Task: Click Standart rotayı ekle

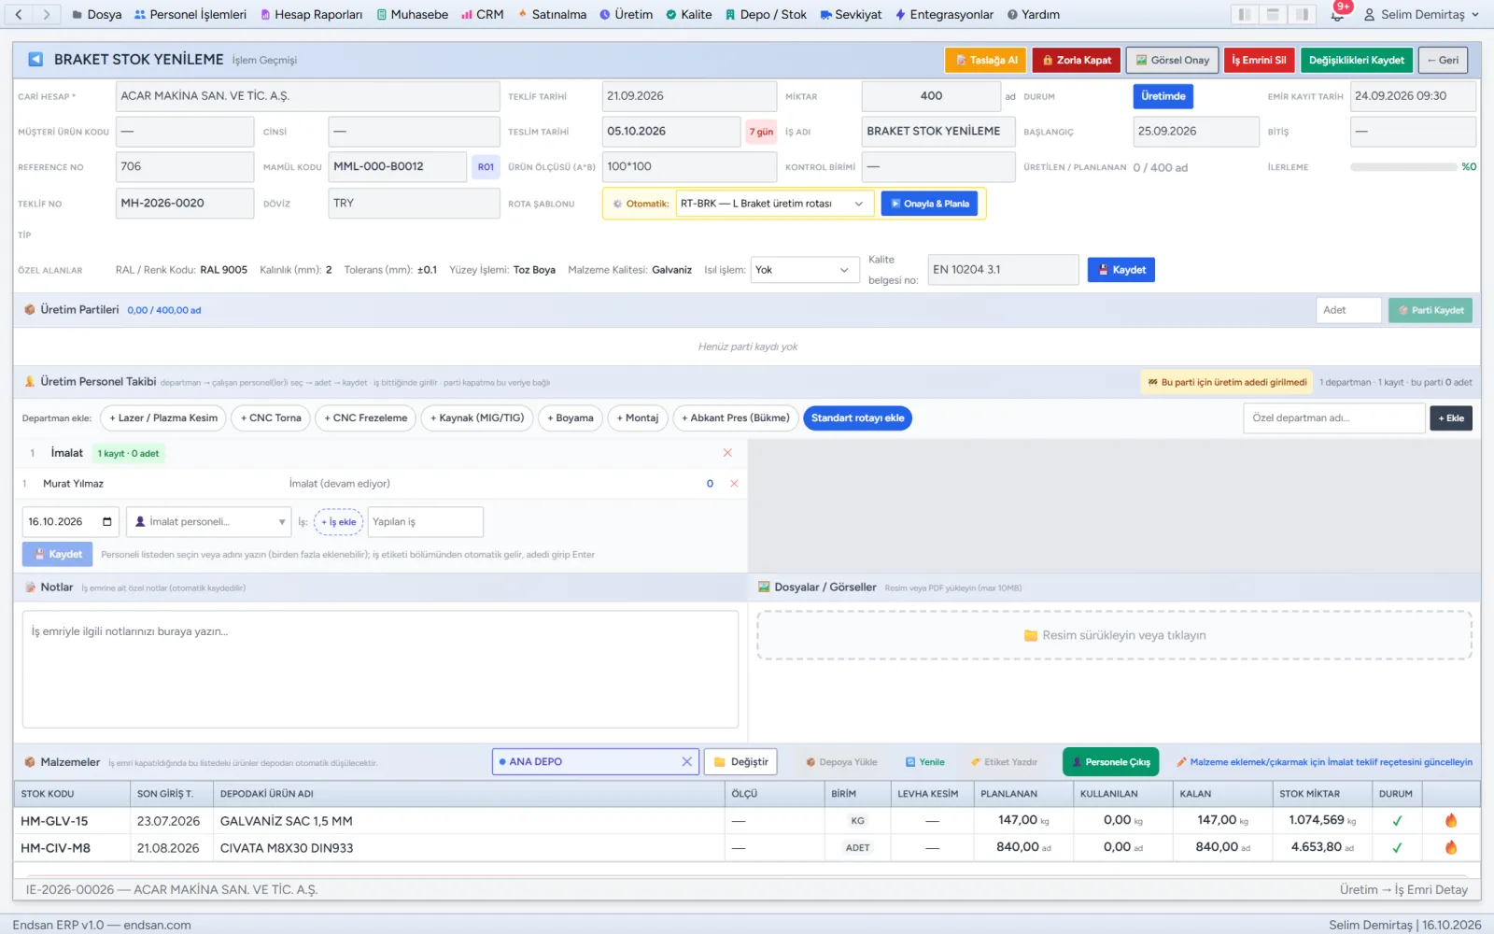Action: pyautogui.click(x=857, y=418)
